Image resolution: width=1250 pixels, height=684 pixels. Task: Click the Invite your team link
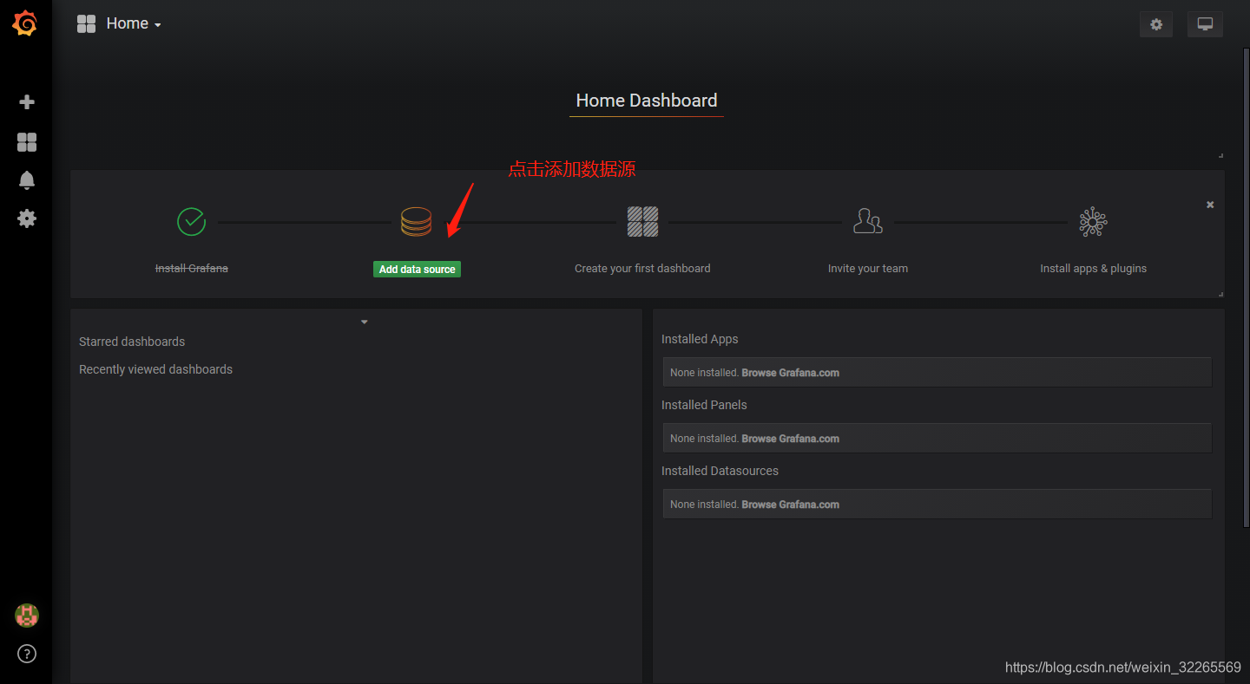tap(868, 269)
